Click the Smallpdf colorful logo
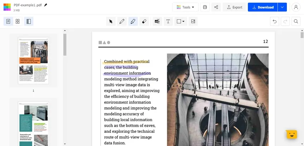The width and height of the screenshot is (304, 146). (x=7, y=7)
